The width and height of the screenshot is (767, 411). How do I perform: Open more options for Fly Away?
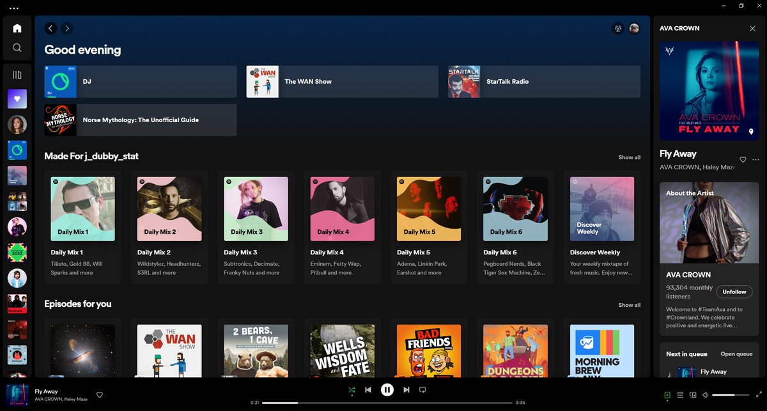tap(756, 160)
